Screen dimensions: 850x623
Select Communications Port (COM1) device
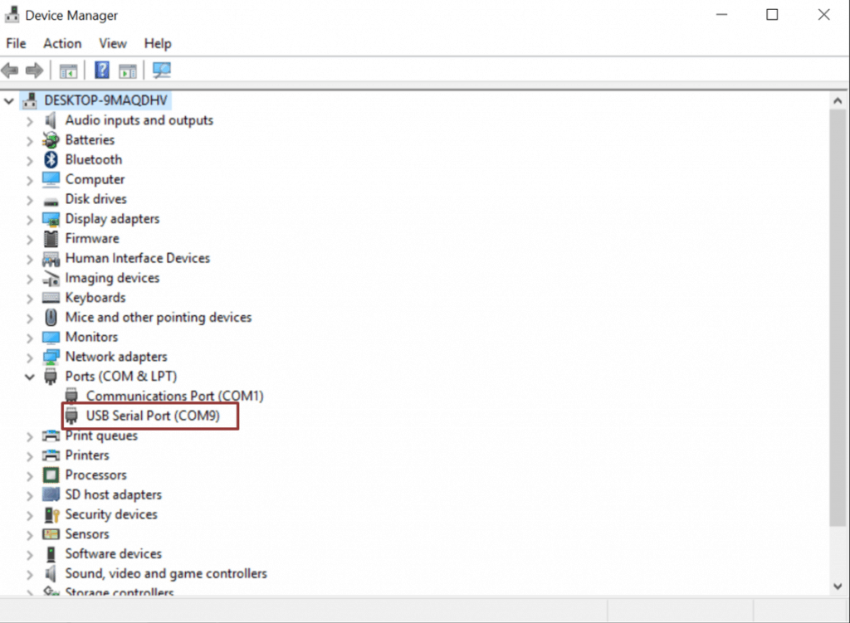tap(174, 397)
